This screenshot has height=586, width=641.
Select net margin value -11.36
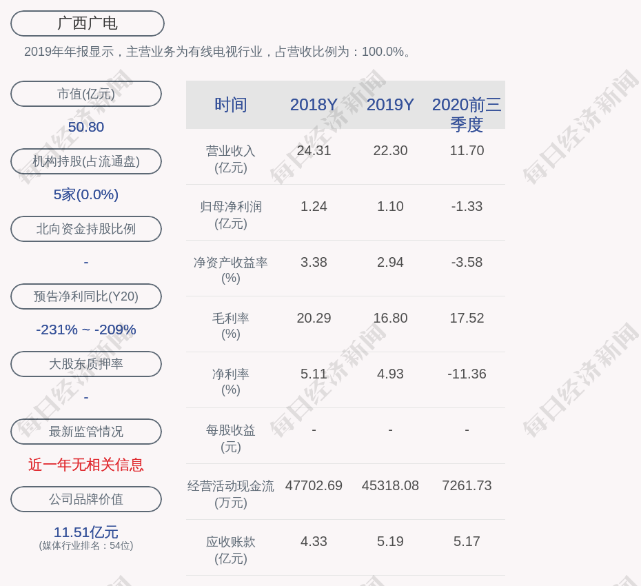467,374
